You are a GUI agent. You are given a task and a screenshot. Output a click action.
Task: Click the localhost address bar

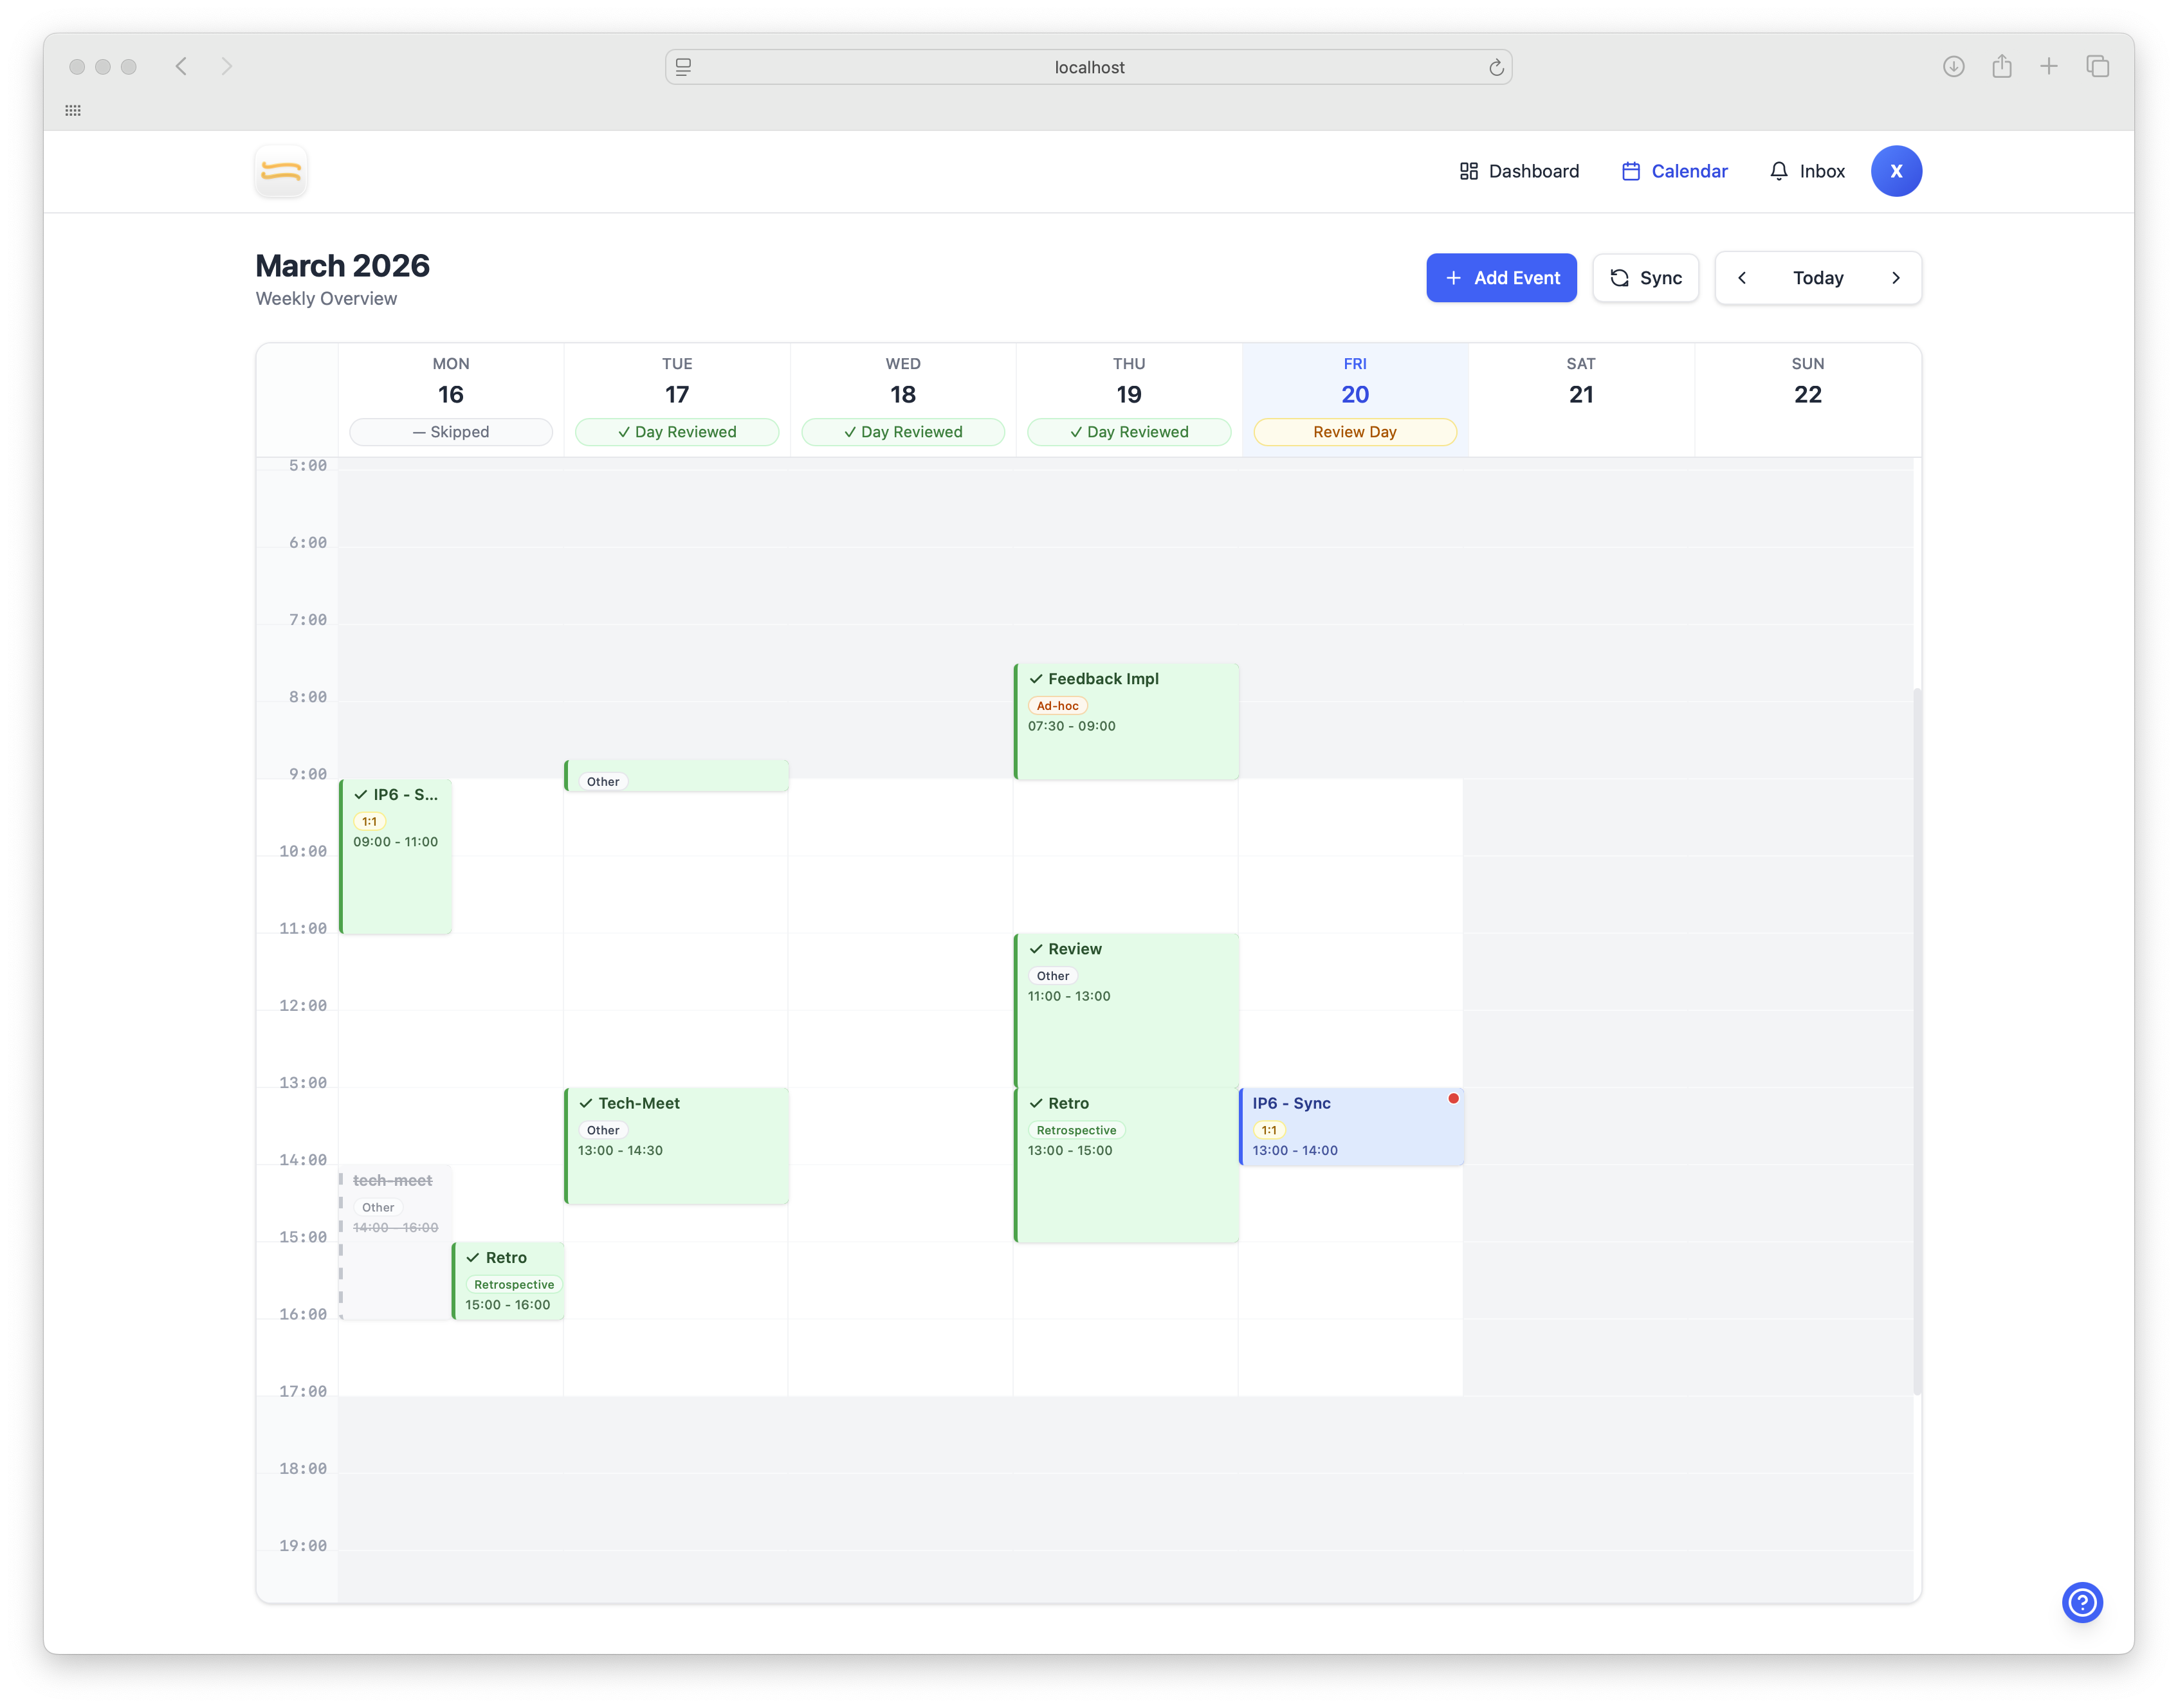1088,67
